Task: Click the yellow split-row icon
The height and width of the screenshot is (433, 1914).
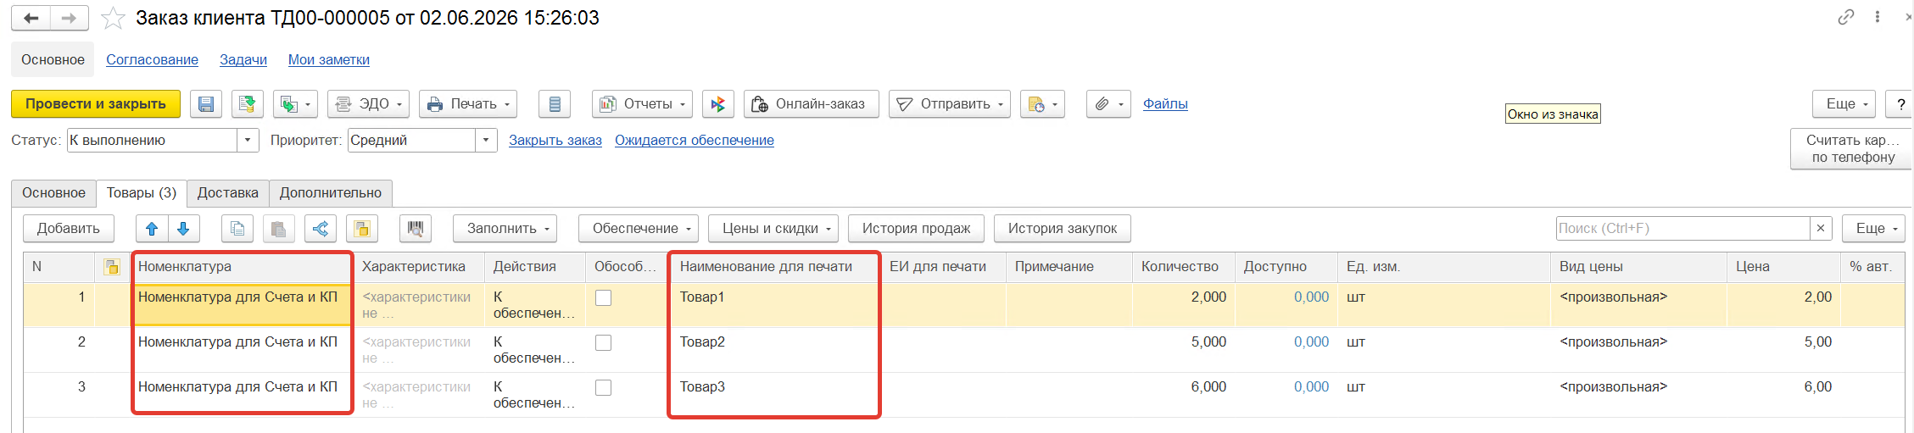Action: coord(362,229)
